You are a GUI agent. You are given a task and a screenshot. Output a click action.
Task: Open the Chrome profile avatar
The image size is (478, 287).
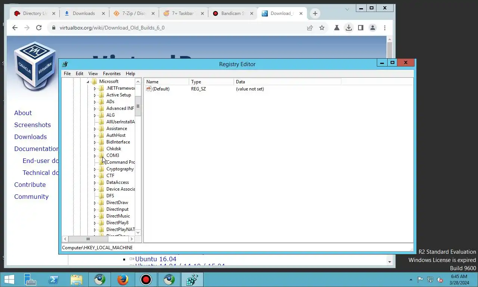tap(372, 28)
